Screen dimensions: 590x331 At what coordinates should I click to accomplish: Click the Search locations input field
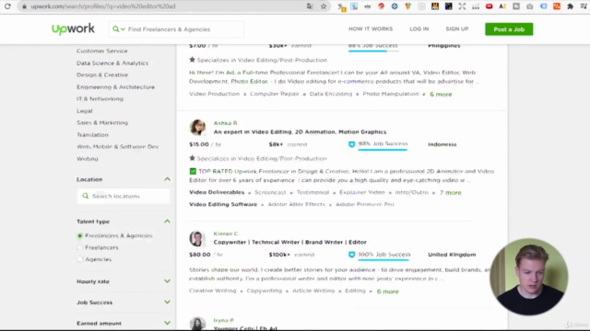[124, 196]
